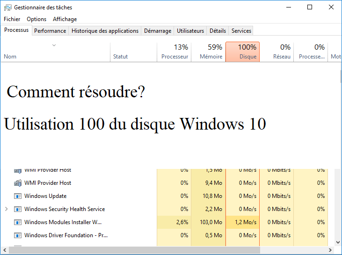This screenshot has width=342, height=255.
Task: Switch to the Démarrage tab
Action: (x=158, y=31)
